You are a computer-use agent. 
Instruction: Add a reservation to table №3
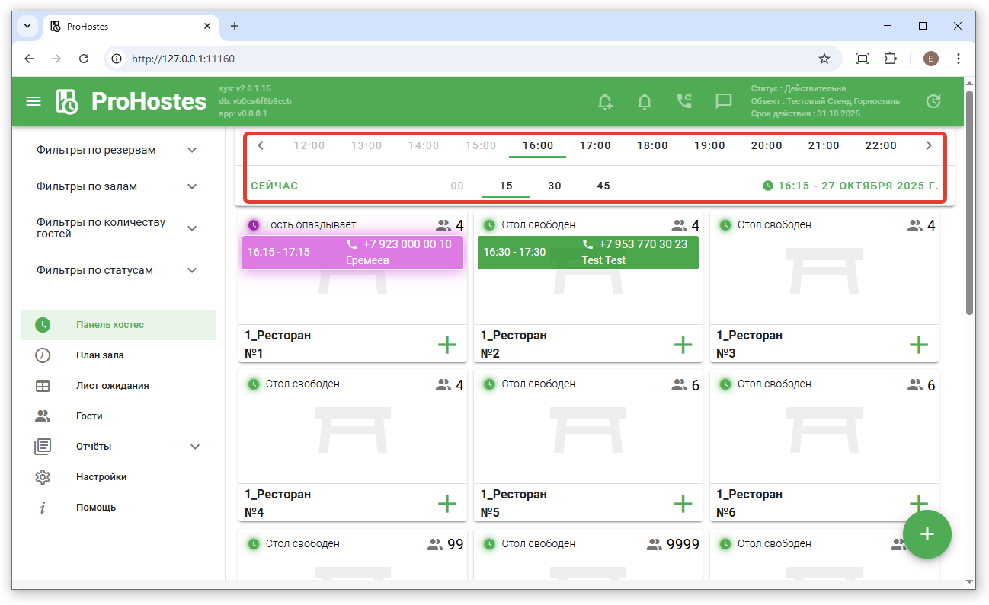(919, 345)
